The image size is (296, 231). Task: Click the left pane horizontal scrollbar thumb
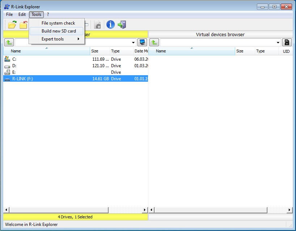[x=59, y=210]
